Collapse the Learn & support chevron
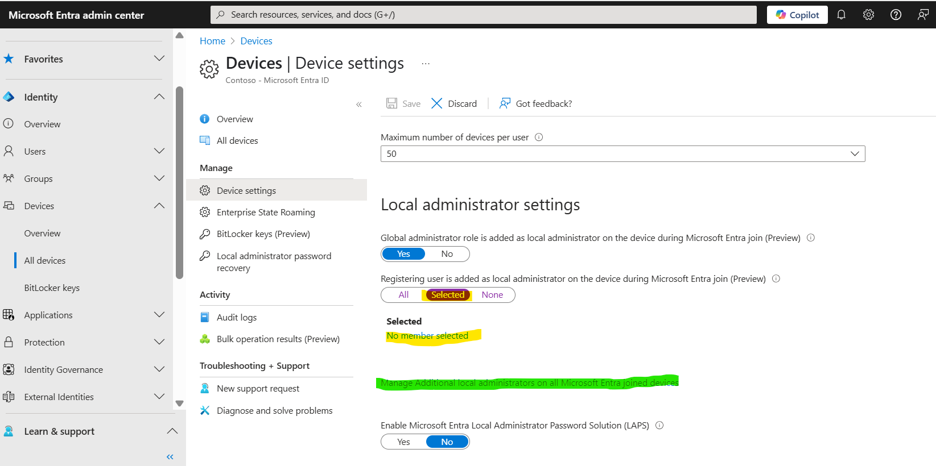The height and width of the screenshot is (466, 936). pyautogui.click(x=172, y=431)
